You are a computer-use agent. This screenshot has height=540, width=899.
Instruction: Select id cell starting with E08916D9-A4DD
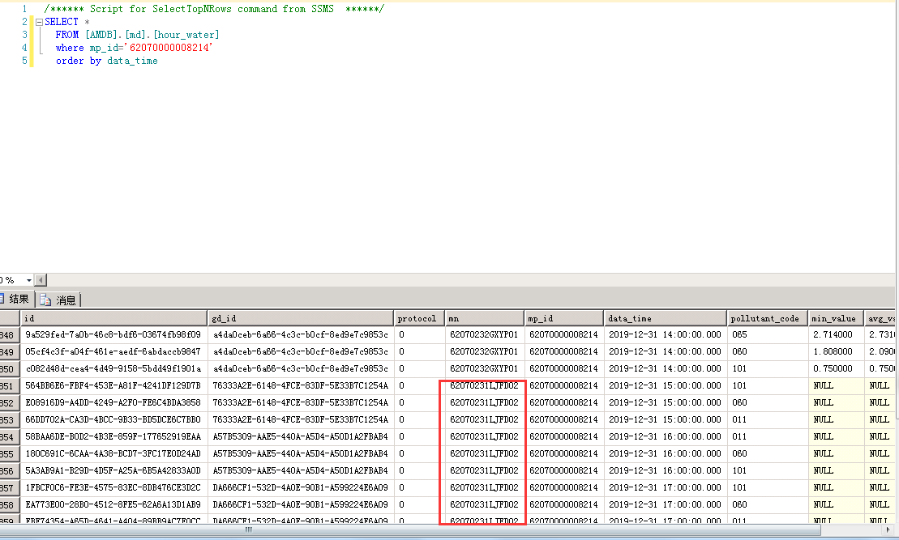(x=113, y=403)
